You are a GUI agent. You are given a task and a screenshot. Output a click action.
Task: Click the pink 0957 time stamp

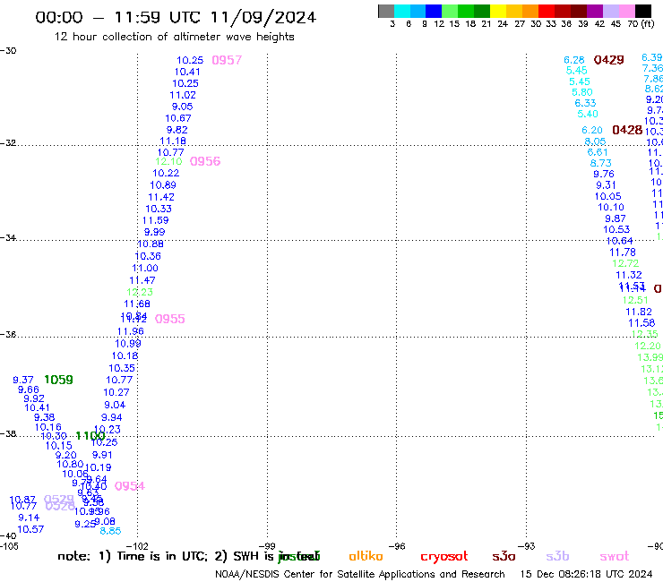[x=227, y=60]
